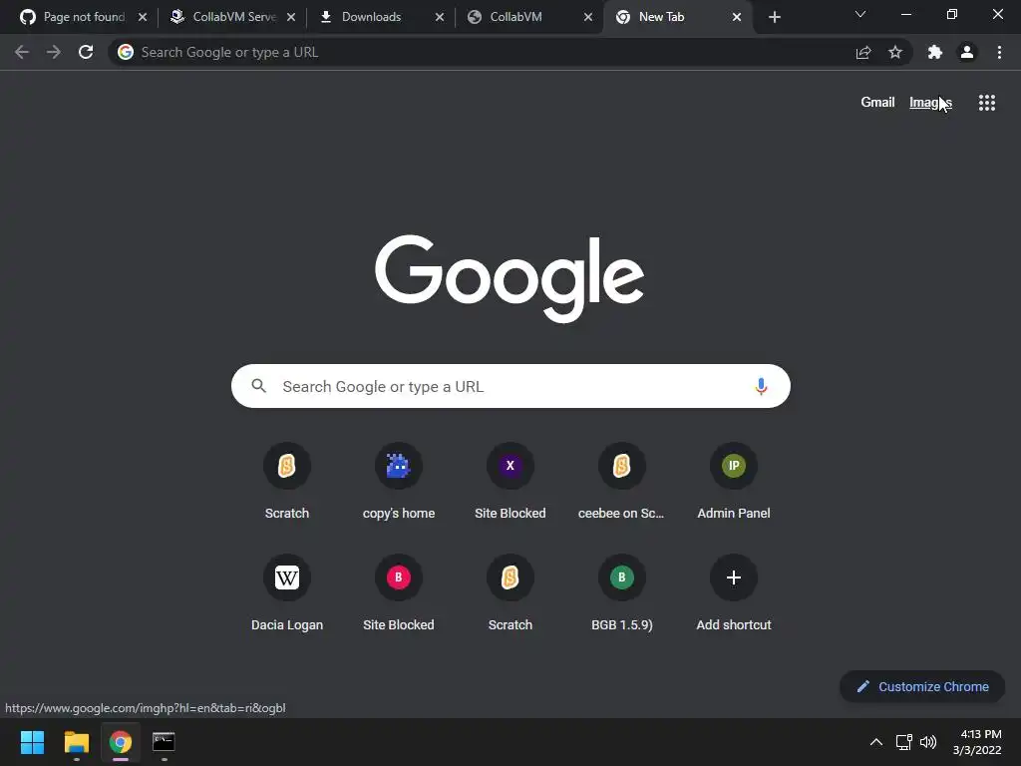The image size is (1021, 766).
Task: Open File Explorer from the taskbar
Action: [x=77, y=742]
